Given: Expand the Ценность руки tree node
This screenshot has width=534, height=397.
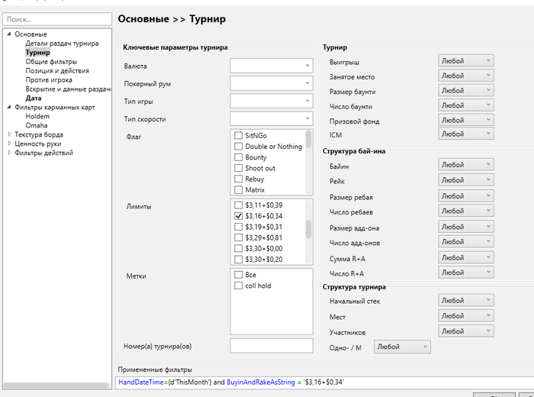Looking at the screenshot, I should (x=9, y=144).
